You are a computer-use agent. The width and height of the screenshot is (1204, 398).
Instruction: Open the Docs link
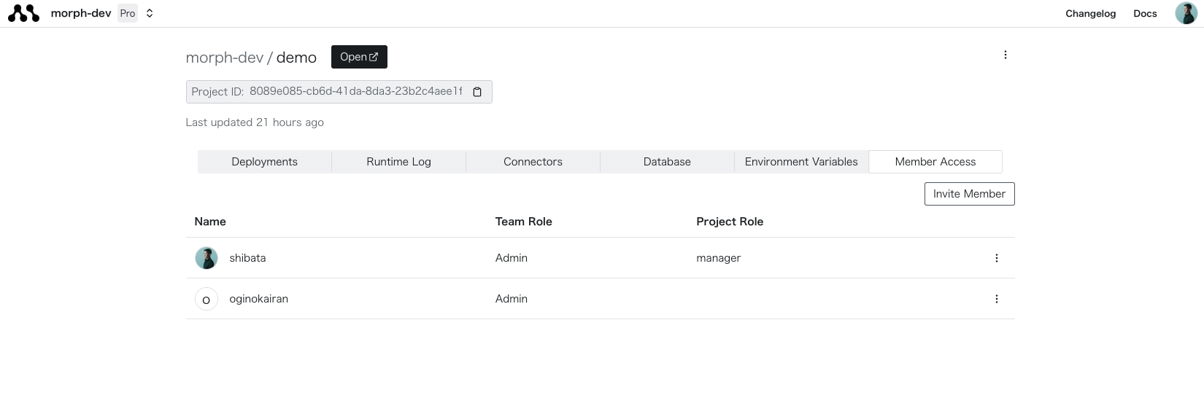tap(1145, 13)
